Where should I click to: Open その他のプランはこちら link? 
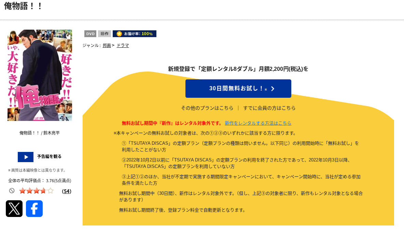(207, 108)
